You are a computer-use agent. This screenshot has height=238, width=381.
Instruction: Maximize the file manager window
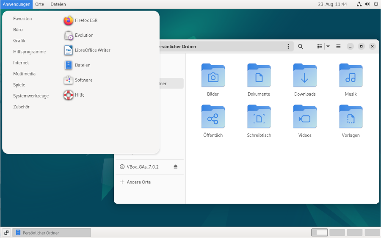tap(362, 47)
